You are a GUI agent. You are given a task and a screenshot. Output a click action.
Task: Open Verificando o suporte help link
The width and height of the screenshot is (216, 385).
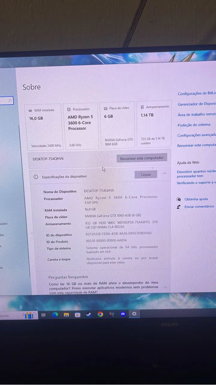(x=196, y=183)
